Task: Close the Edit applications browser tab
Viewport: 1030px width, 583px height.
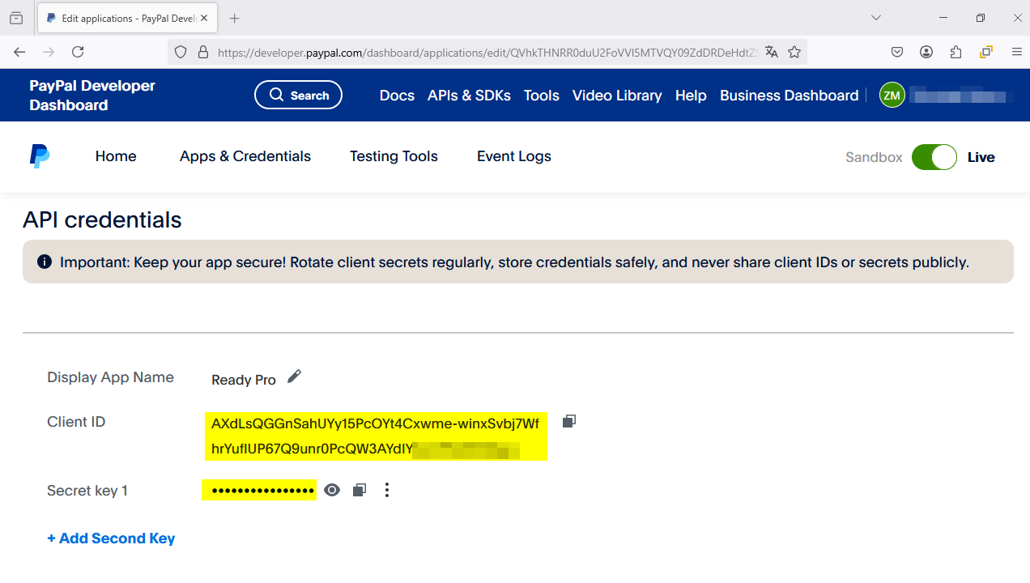Action: click(202, 18)
